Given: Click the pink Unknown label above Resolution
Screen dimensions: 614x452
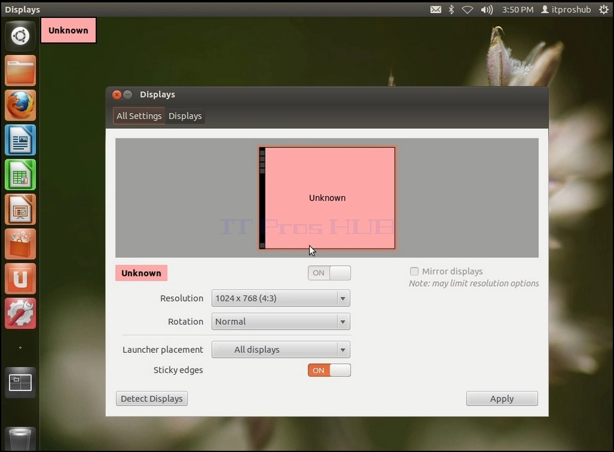Looking at the screenshot, I should 141,273.
